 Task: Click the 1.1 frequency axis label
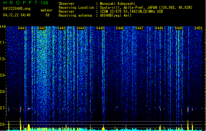coord(3,43)
